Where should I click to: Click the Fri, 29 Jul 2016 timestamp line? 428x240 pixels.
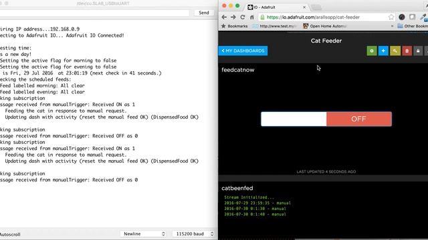pos(82,73)
